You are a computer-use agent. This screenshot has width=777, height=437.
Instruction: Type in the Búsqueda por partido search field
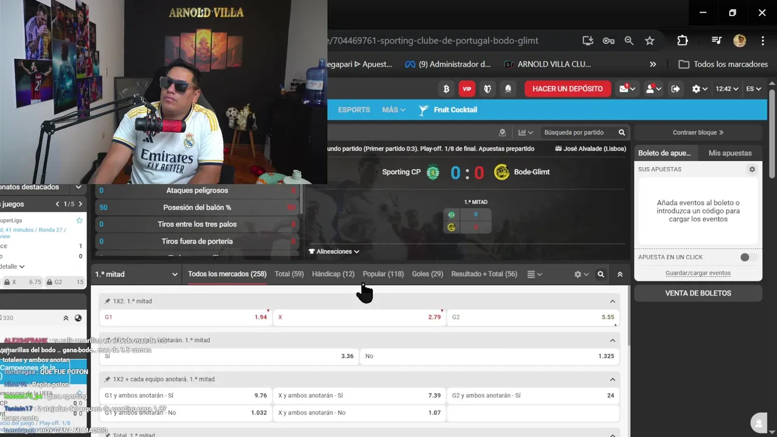577,132
